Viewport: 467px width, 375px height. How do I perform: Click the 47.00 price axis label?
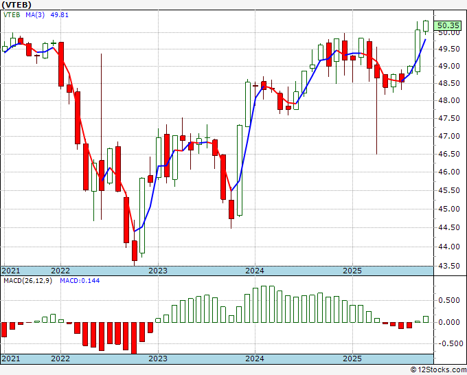tap(449, 136)
